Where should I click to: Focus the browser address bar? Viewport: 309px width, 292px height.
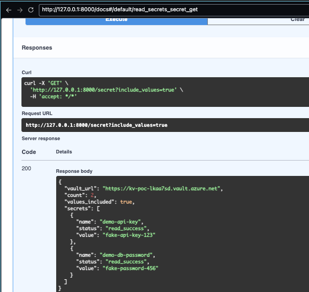point(174,10)
